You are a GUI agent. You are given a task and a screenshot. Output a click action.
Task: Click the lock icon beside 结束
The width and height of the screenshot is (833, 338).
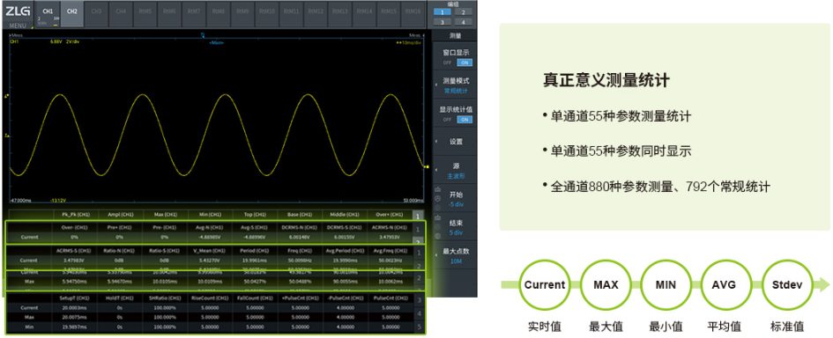point(438,217)
